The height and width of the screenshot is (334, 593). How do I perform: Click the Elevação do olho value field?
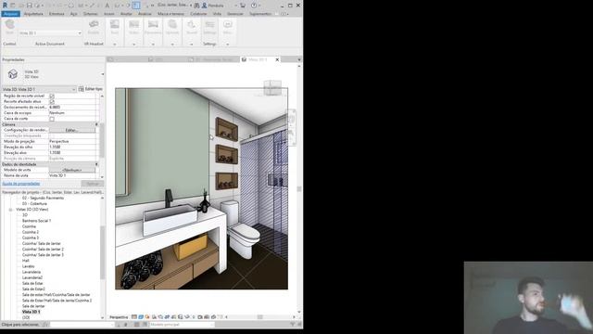[72, 147]
